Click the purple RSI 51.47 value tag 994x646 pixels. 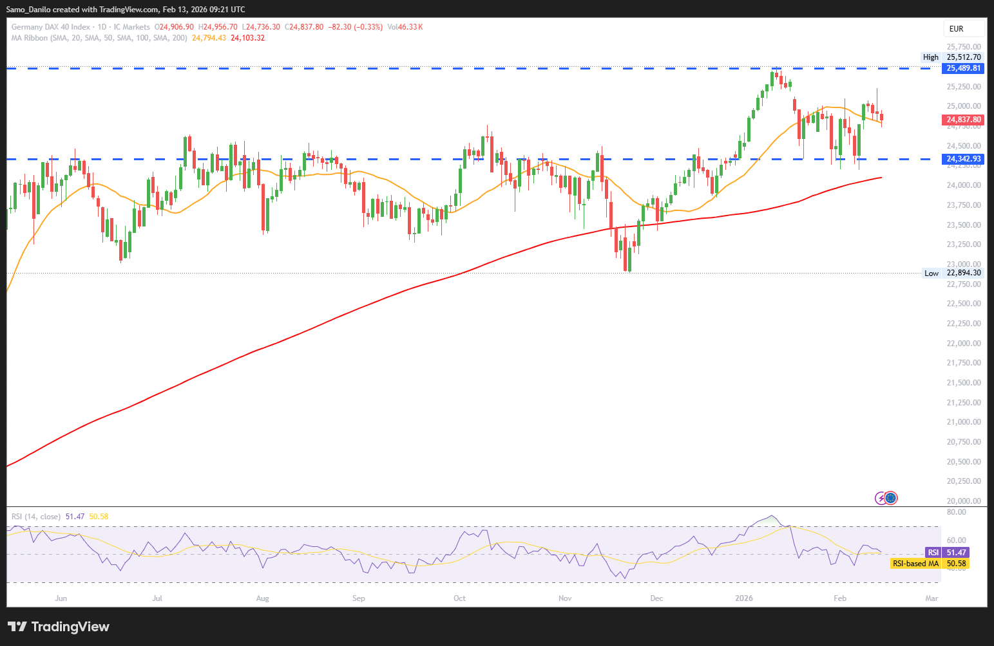[947, 553]
